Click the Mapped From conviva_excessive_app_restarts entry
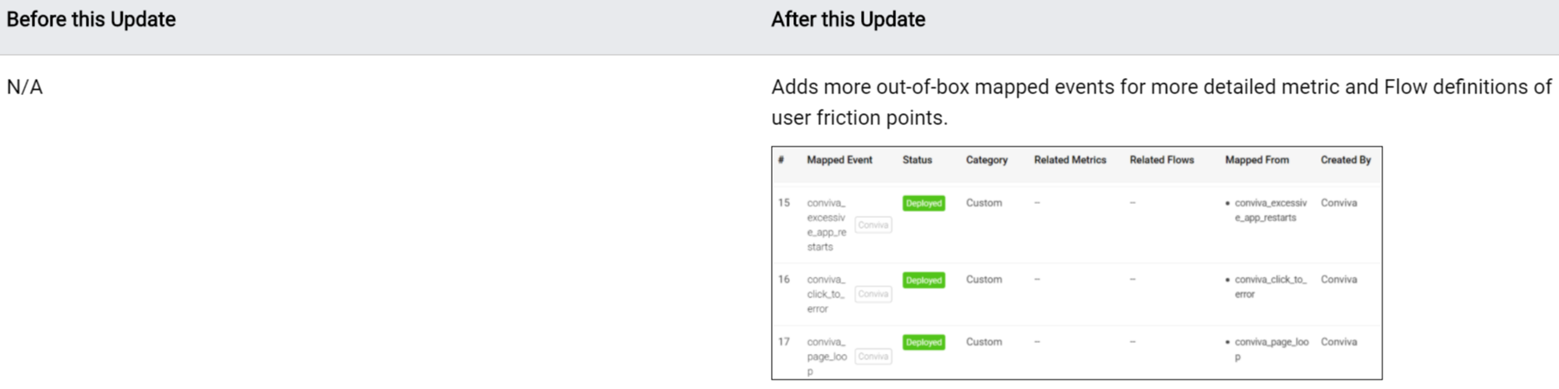The height and width of the screenshot is (389, 1559). click(x=1270, y=210)
